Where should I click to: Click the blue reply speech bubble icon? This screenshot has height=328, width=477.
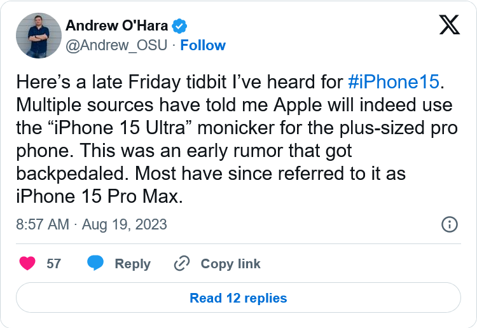click(x=95, y=263)
